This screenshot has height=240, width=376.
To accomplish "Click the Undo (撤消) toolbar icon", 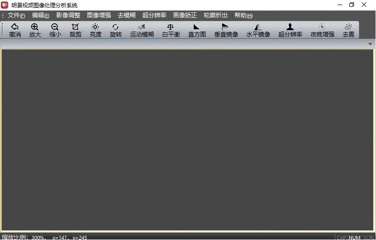I will [15, 30].
